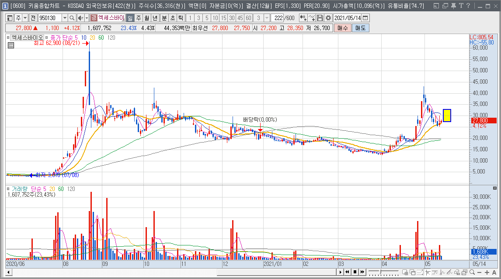
Task: Expand the stock code history dropdown
Action: tap(65, 18)
